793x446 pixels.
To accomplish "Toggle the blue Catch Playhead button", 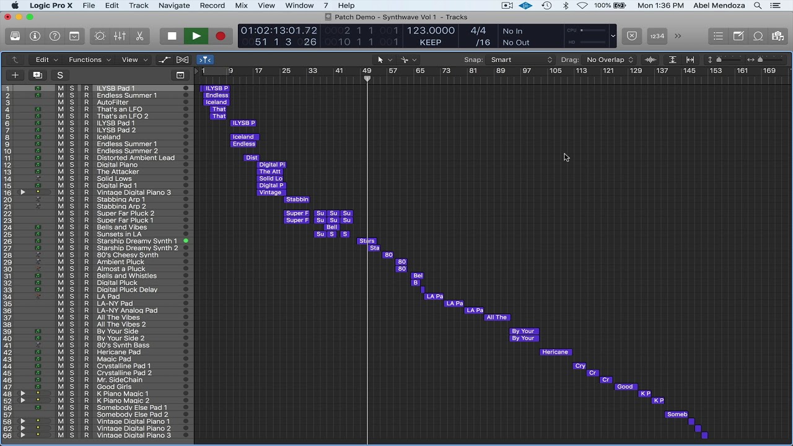I will [x=205, y=59].
